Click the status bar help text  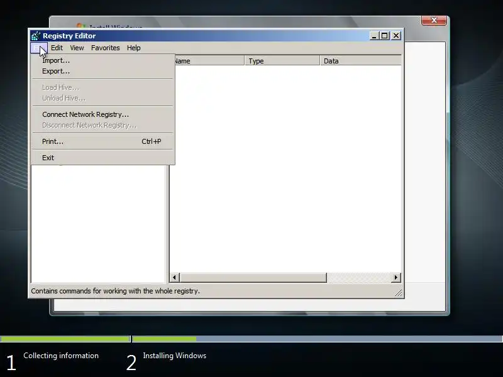(116, 291)
